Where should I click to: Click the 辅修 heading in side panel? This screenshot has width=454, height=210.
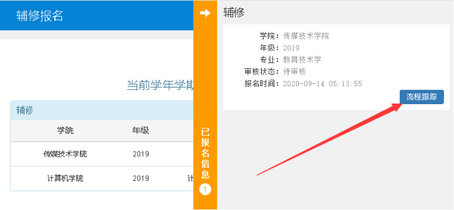pyautogui.click(x=234, y=13)
